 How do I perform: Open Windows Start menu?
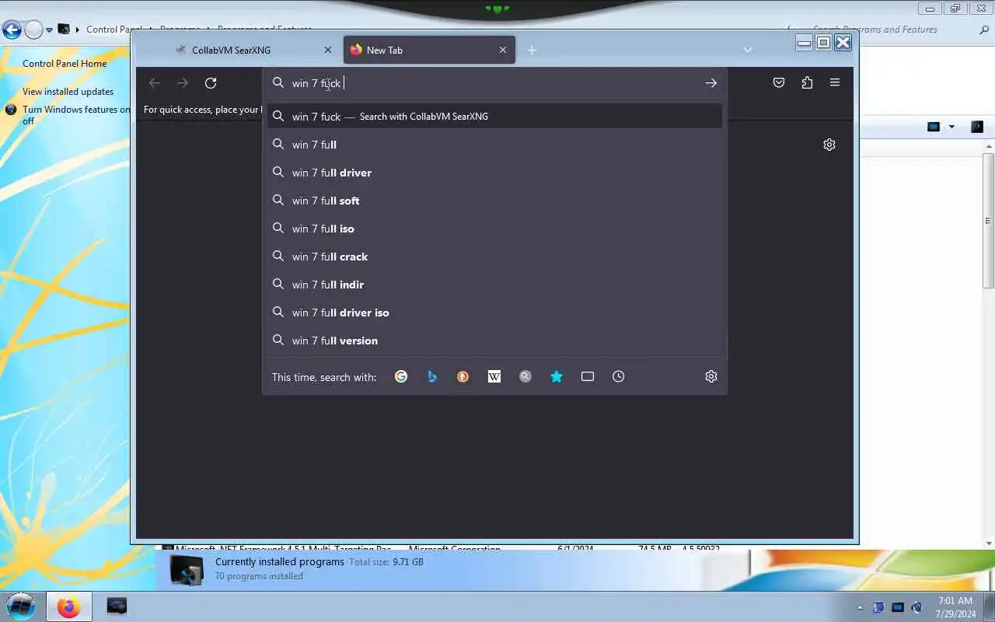pyautogui.click(x=21, y=606)
